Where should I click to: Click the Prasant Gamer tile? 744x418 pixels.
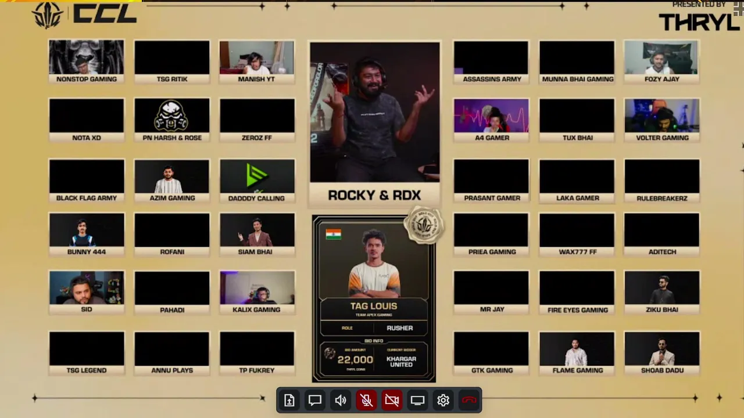[x=492, y=181]
